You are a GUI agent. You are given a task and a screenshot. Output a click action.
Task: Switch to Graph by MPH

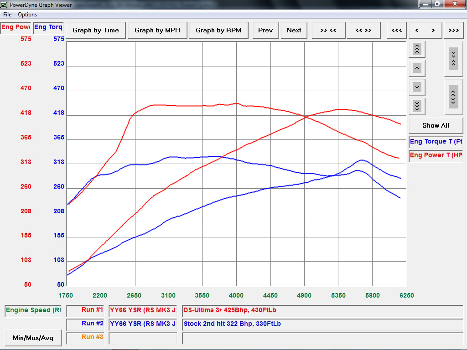157,30
